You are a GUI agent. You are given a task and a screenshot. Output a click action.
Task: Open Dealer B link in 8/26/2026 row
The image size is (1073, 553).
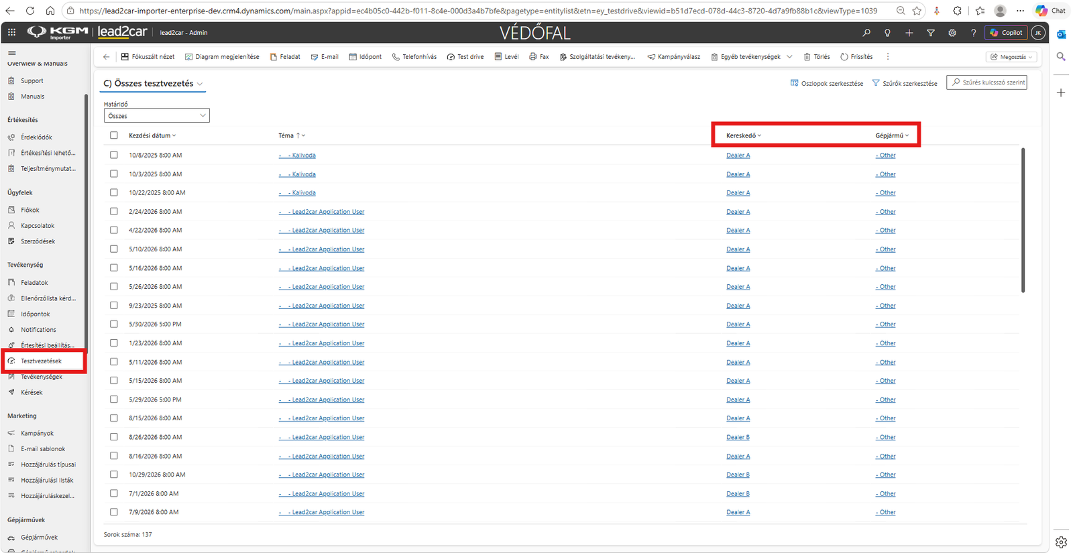coord(738,437)
